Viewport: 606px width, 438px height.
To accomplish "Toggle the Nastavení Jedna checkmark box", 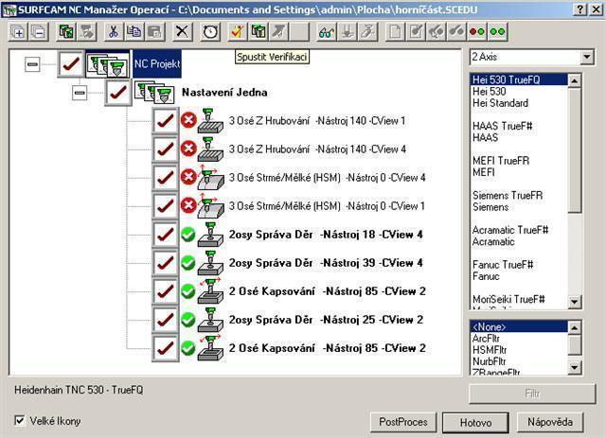I will 118,93.
